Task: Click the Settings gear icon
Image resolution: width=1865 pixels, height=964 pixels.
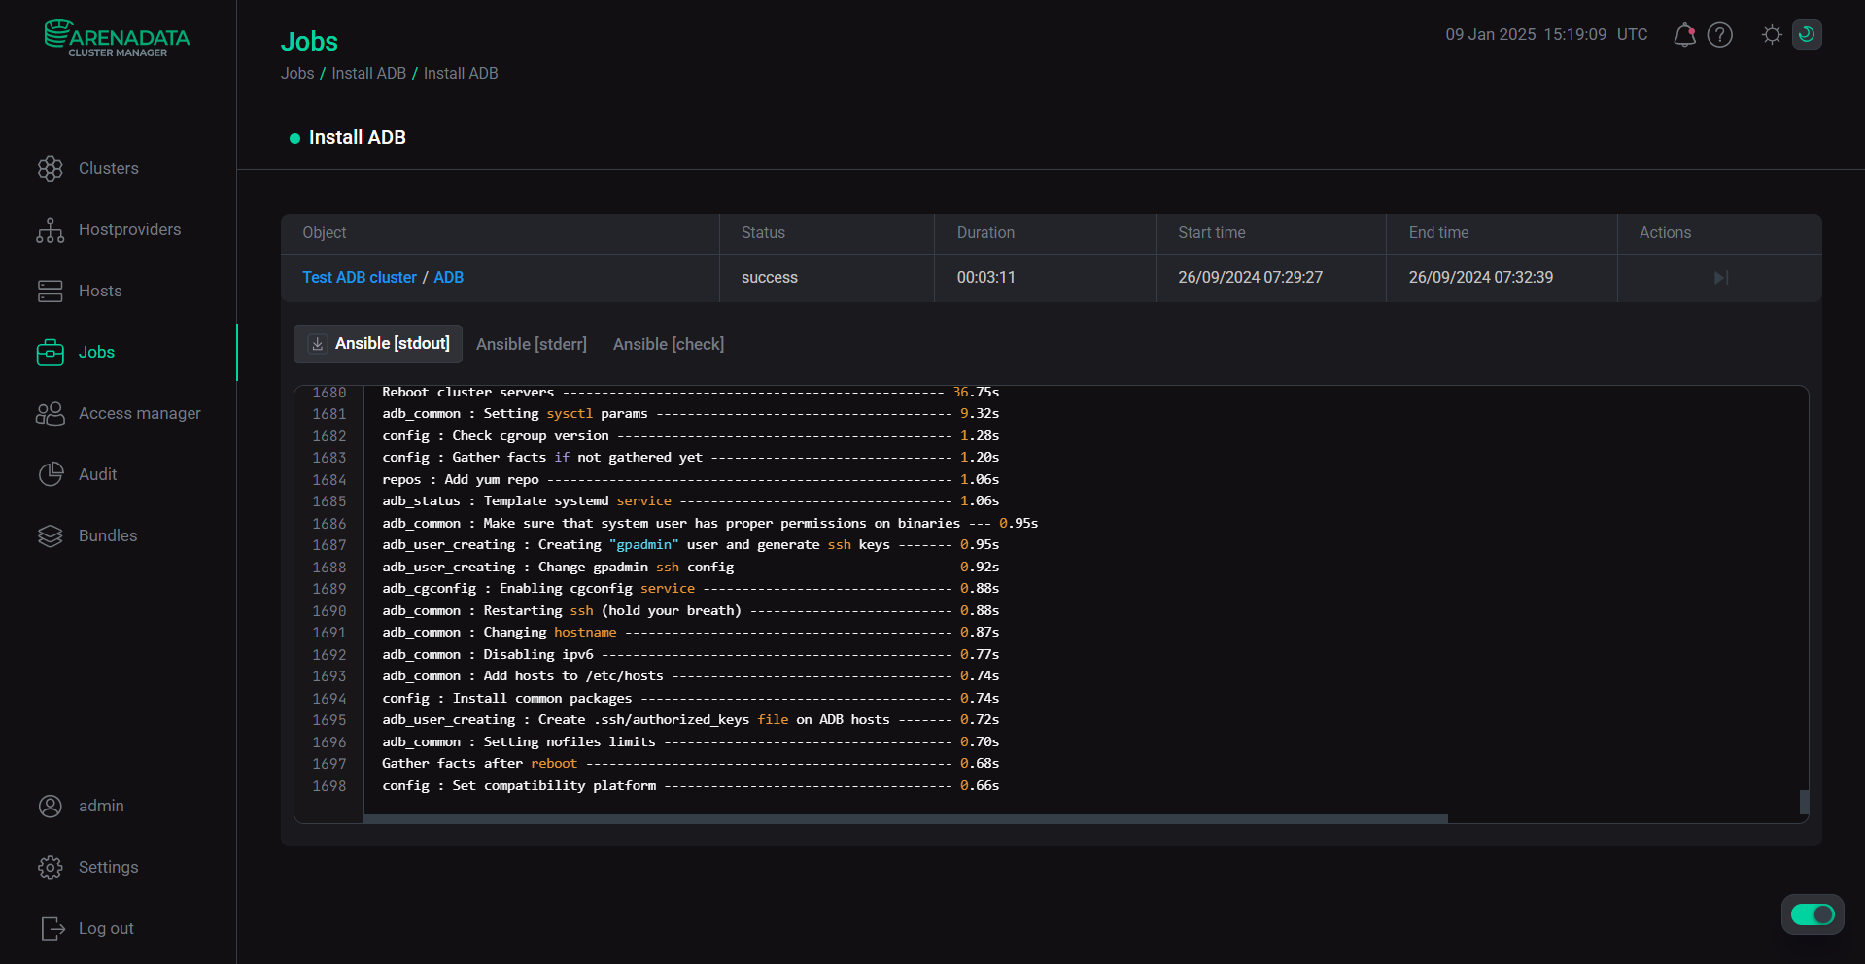Action: (51, 868)
